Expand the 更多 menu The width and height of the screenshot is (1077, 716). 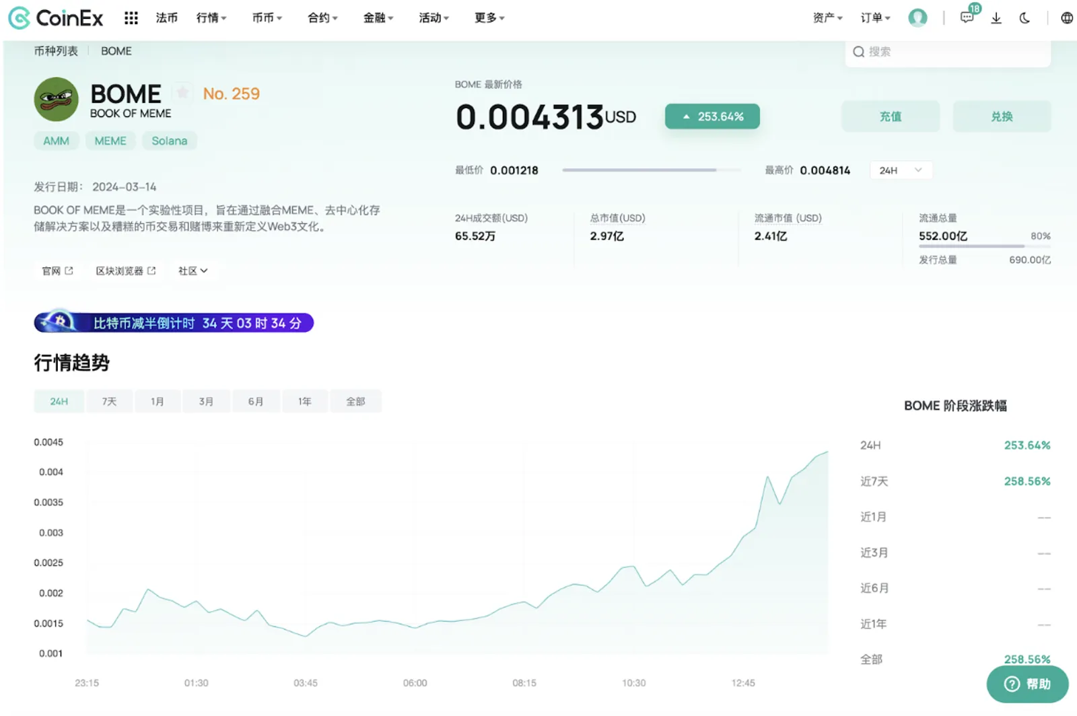489,18
